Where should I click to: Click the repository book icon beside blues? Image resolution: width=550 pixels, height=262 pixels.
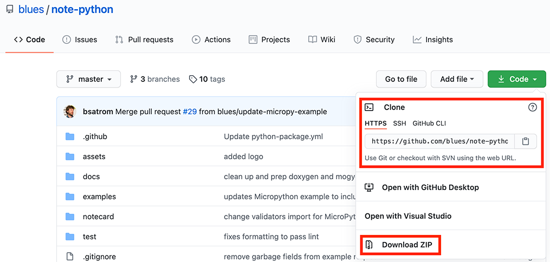(x=10, y=9)
